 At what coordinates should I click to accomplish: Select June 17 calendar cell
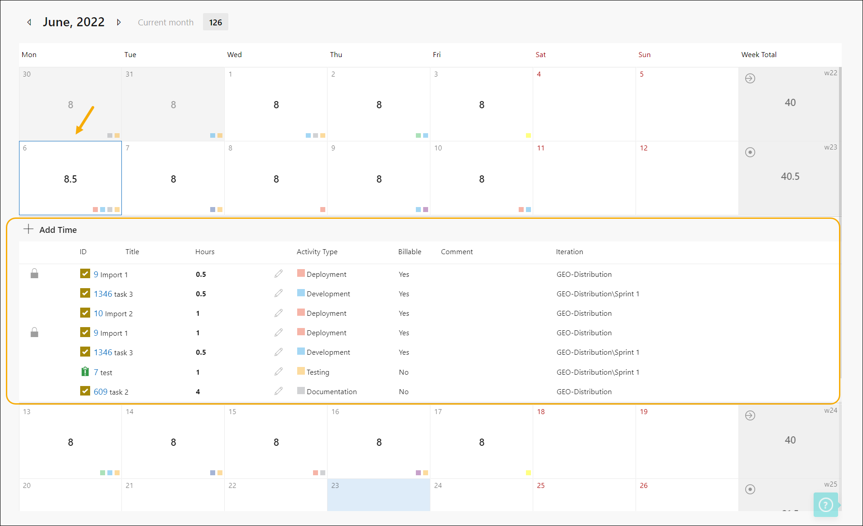click(482, 442)
